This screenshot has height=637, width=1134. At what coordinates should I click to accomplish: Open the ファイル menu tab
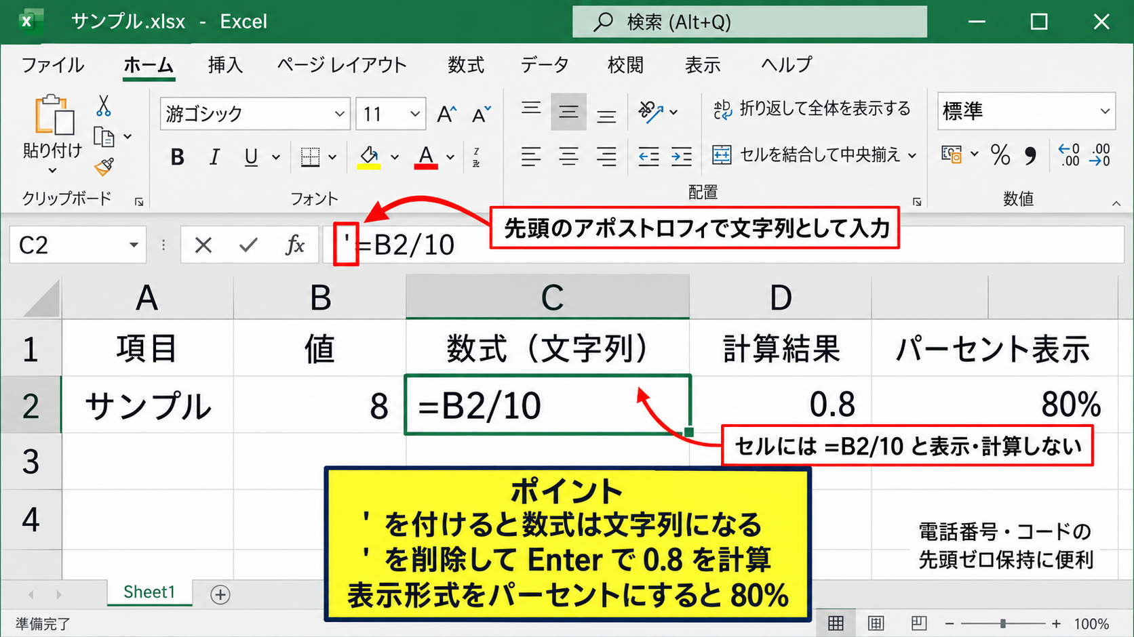click(53, 65)
